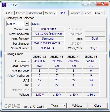Click the 6.0 CAS# Latency cell
This screenshot has width=110, height=112.
[x=40, y=66]
